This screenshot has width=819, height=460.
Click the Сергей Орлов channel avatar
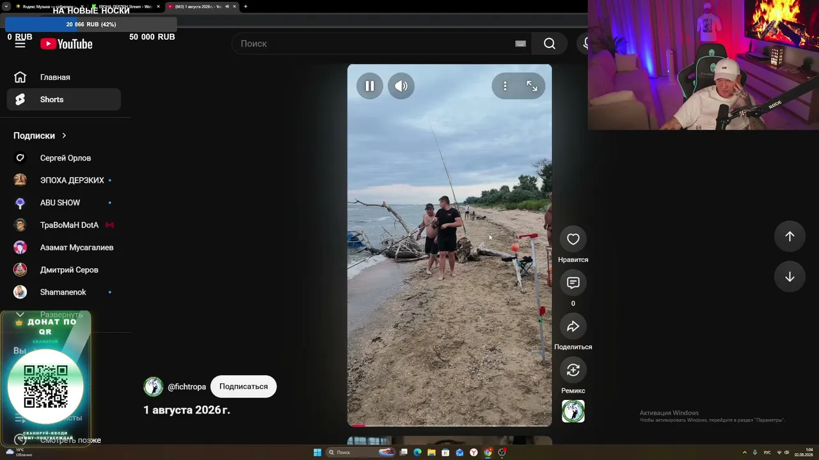(20, 158)
